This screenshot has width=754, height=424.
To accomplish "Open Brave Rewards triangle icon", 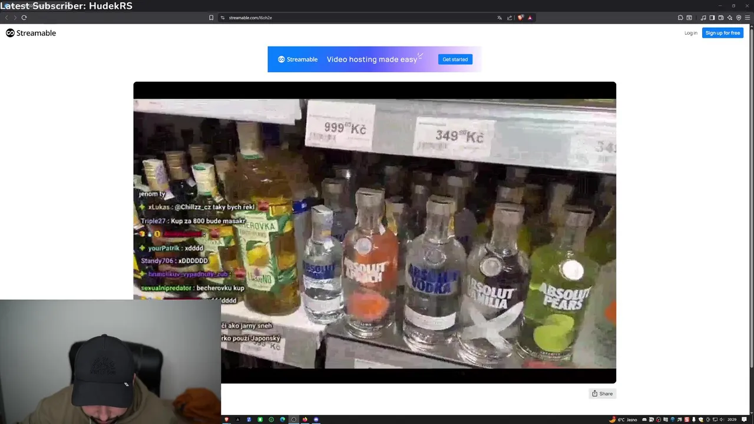I will click(530, 18).
